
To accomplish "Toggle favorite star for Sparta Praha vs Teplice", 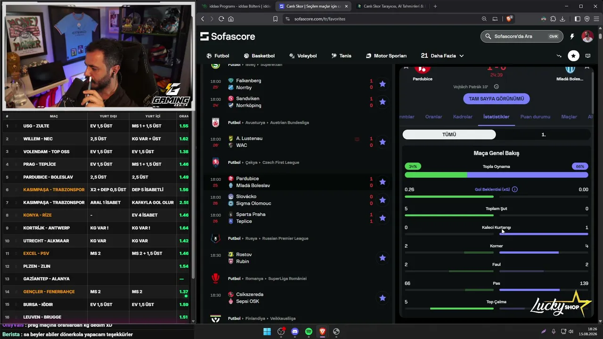I will [383, 218].
